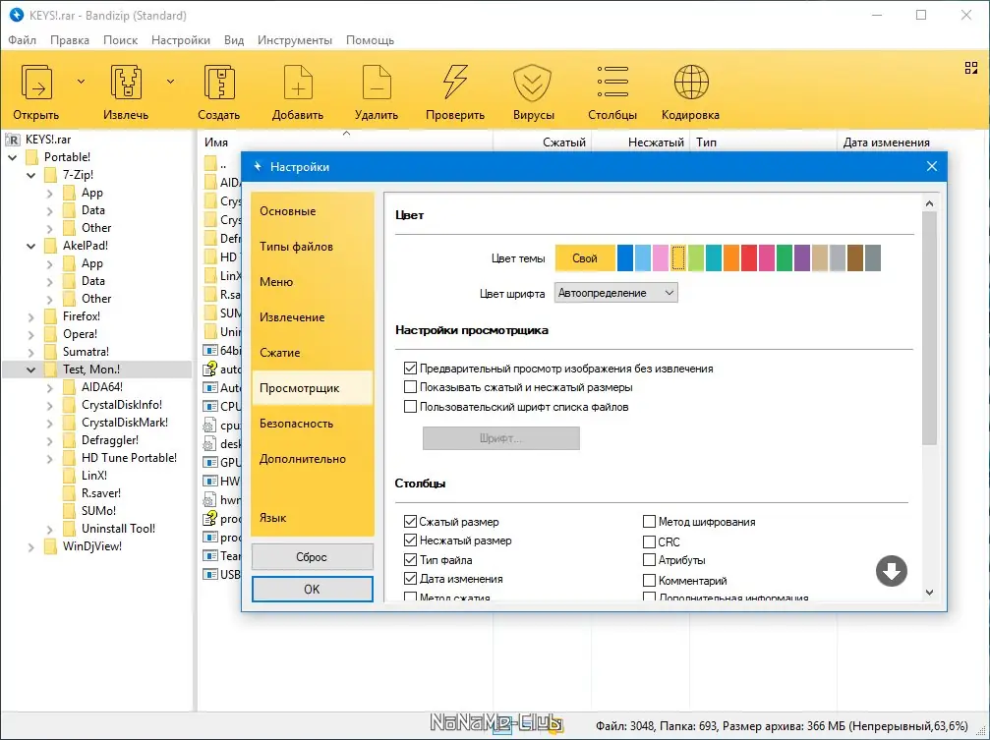
Task: Click the KEYS!.rar root archive icon
Action: (12, 140)
